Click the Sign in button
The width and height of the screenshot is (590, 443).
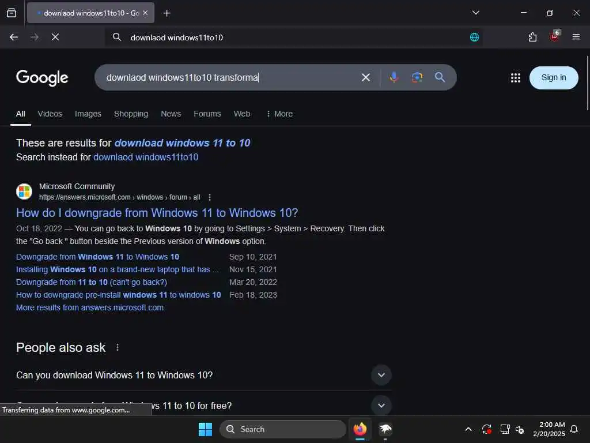(x=554, y=78)
